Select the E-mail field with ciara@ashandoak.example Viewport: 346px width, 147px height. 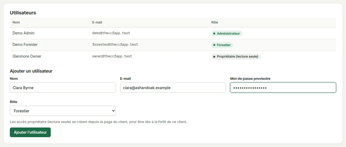point(173,88)
